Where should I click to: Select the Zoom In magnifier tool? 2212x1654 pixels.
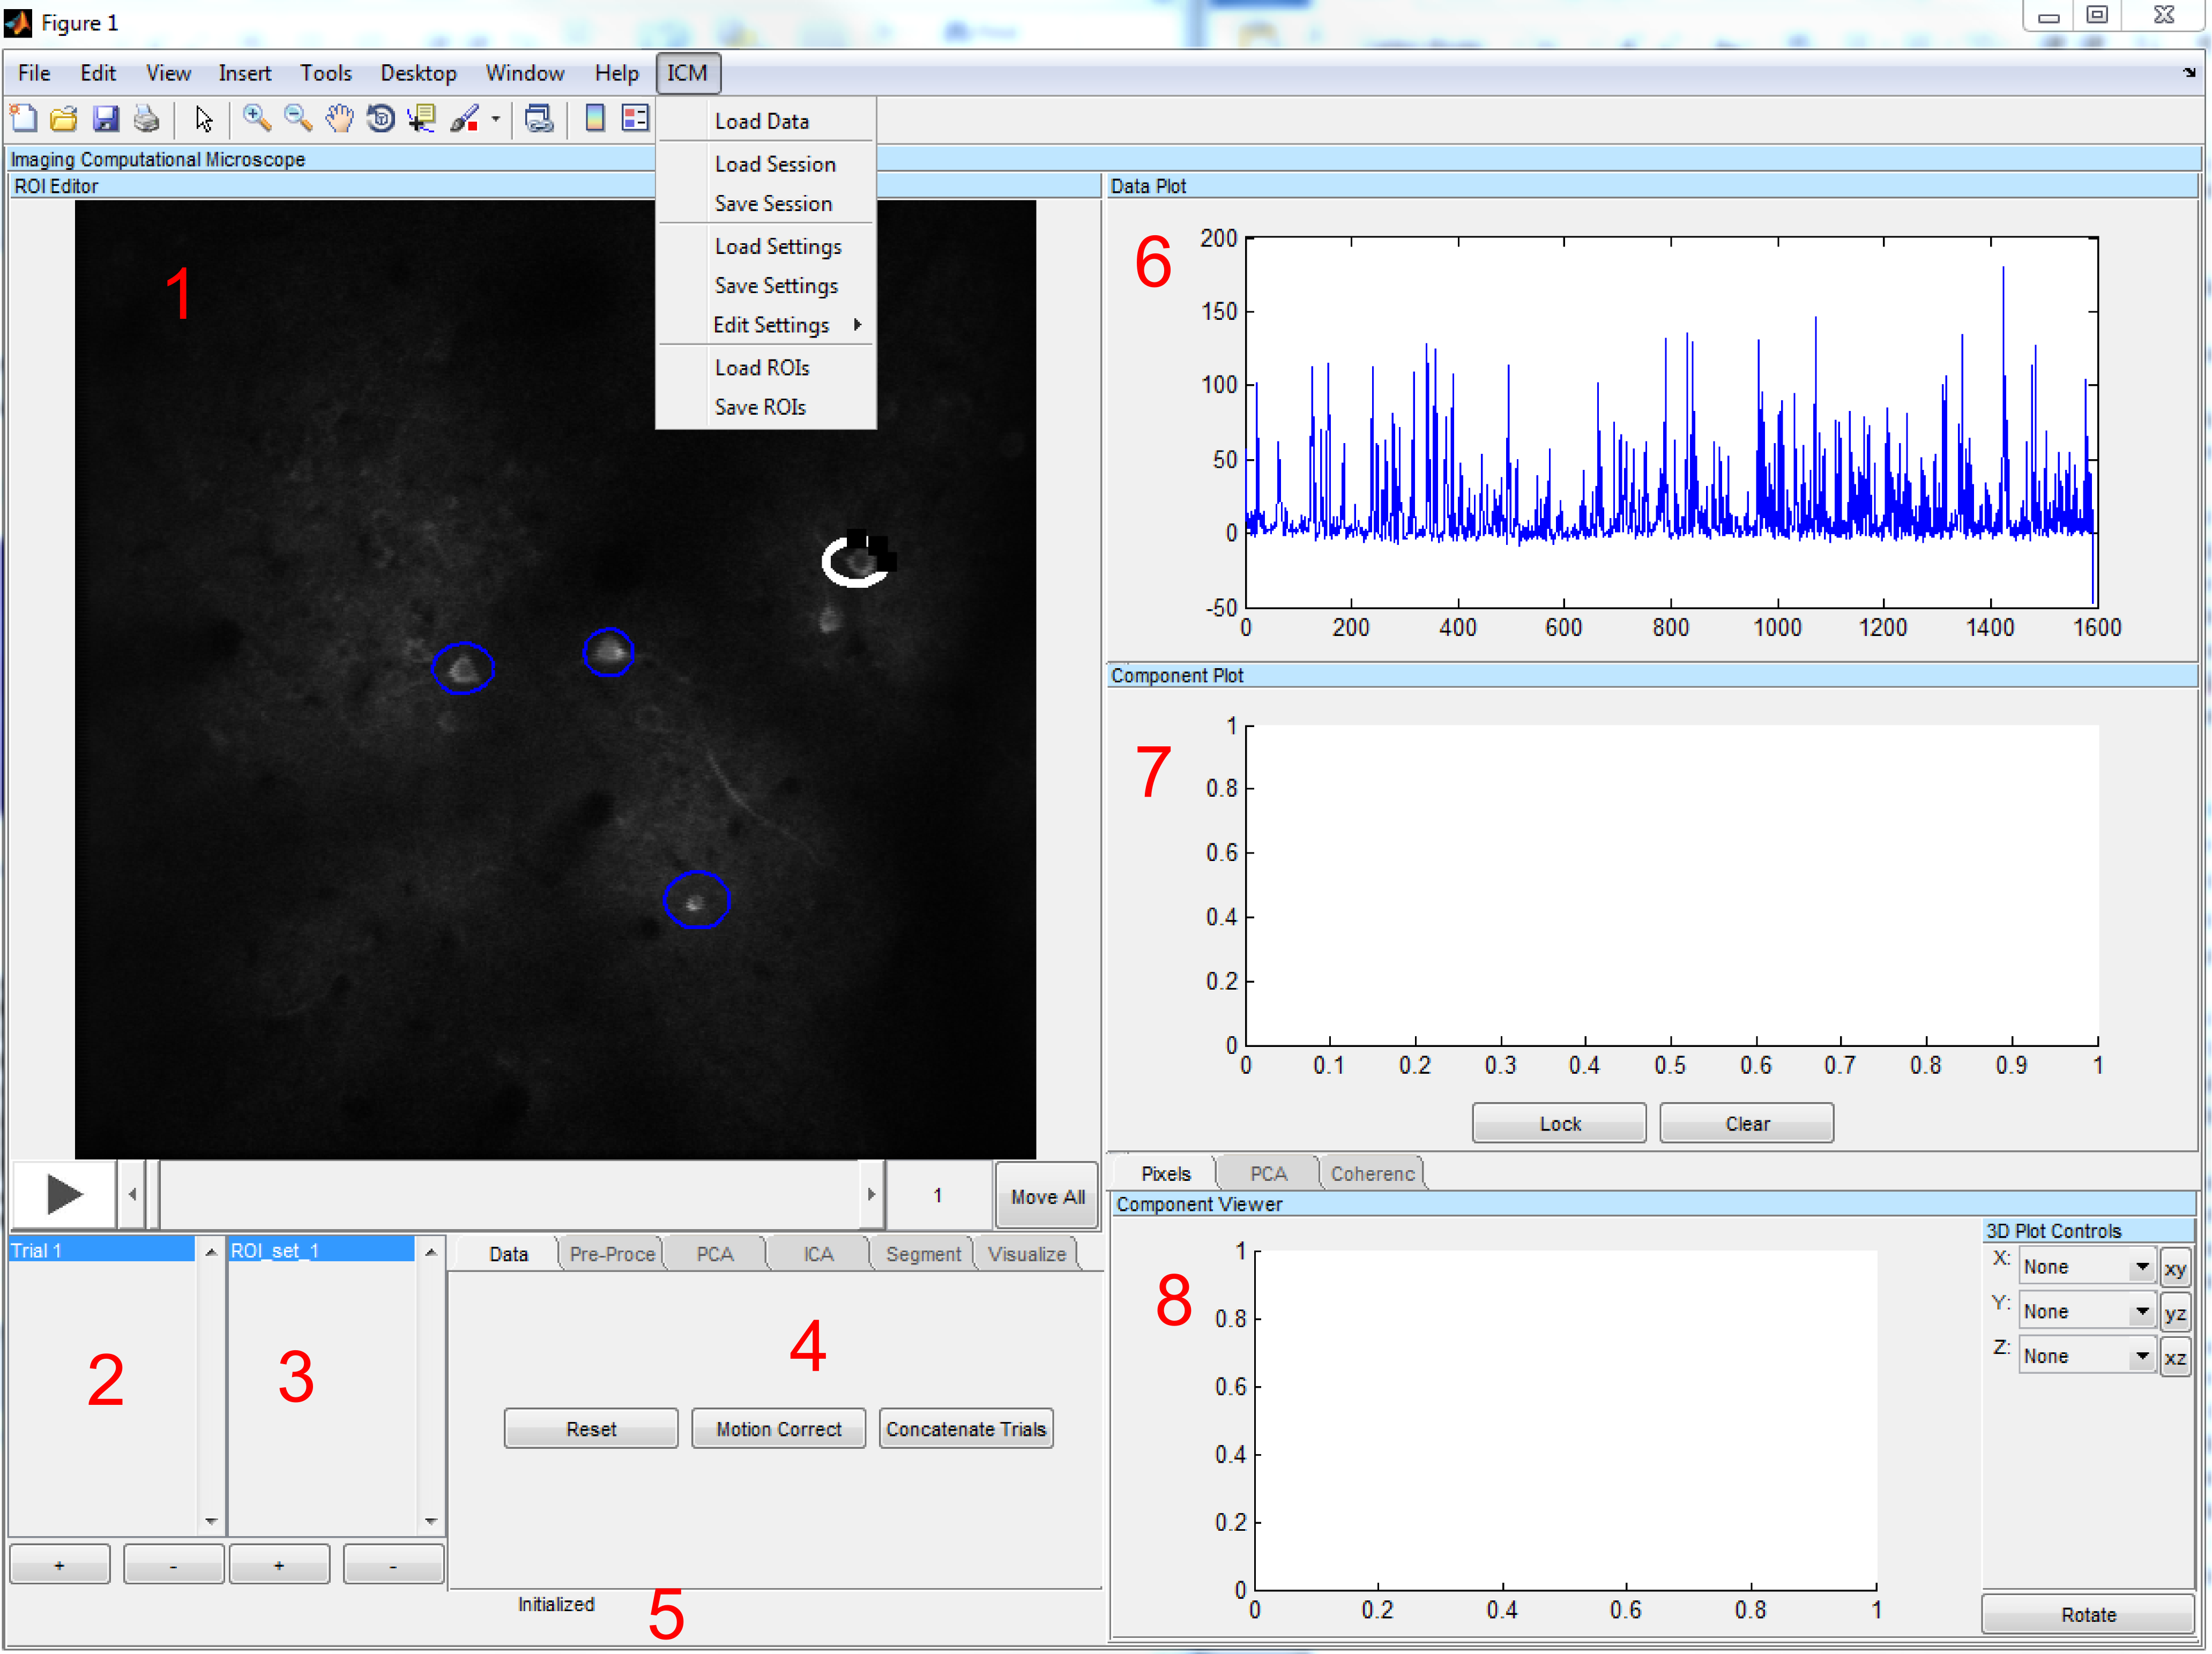pos(257,119)
